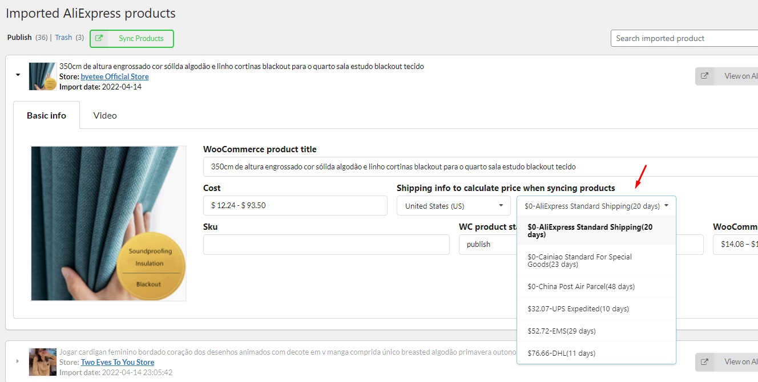Edit the WooCommerce product title field
The width and height of the screenshot is (758, 382).
pyautogui.click(x=481, y=167)
